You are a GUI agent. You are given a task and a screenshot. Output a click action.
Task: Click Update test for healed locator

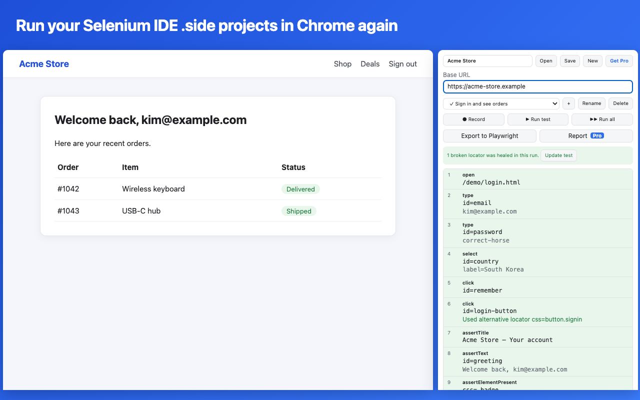558,155
